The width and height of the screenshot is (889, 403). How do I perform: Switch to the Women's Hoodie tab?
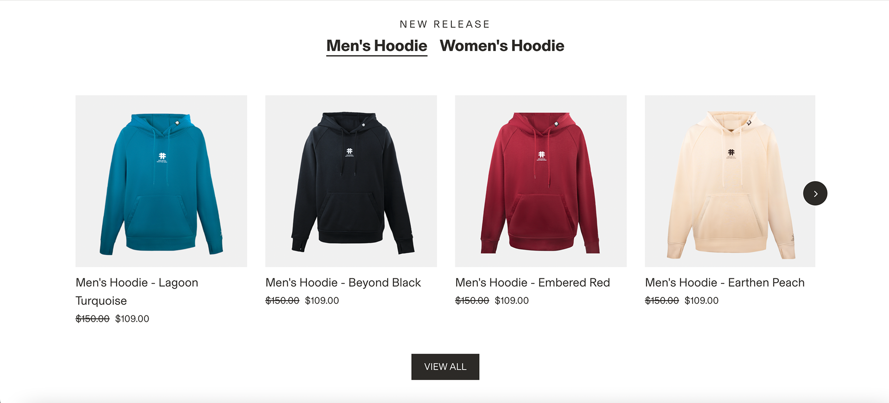(x=502, y=46)
